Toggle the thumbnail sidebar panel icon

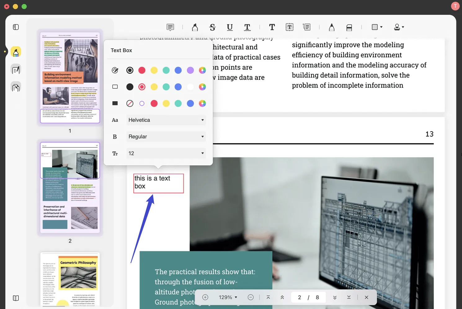click(x=16, y=27)
